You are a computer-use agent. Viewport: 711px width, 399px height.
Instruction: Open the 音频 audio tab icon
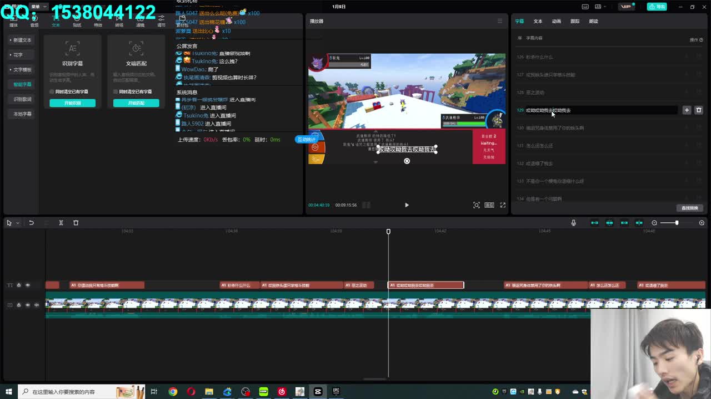34,22
